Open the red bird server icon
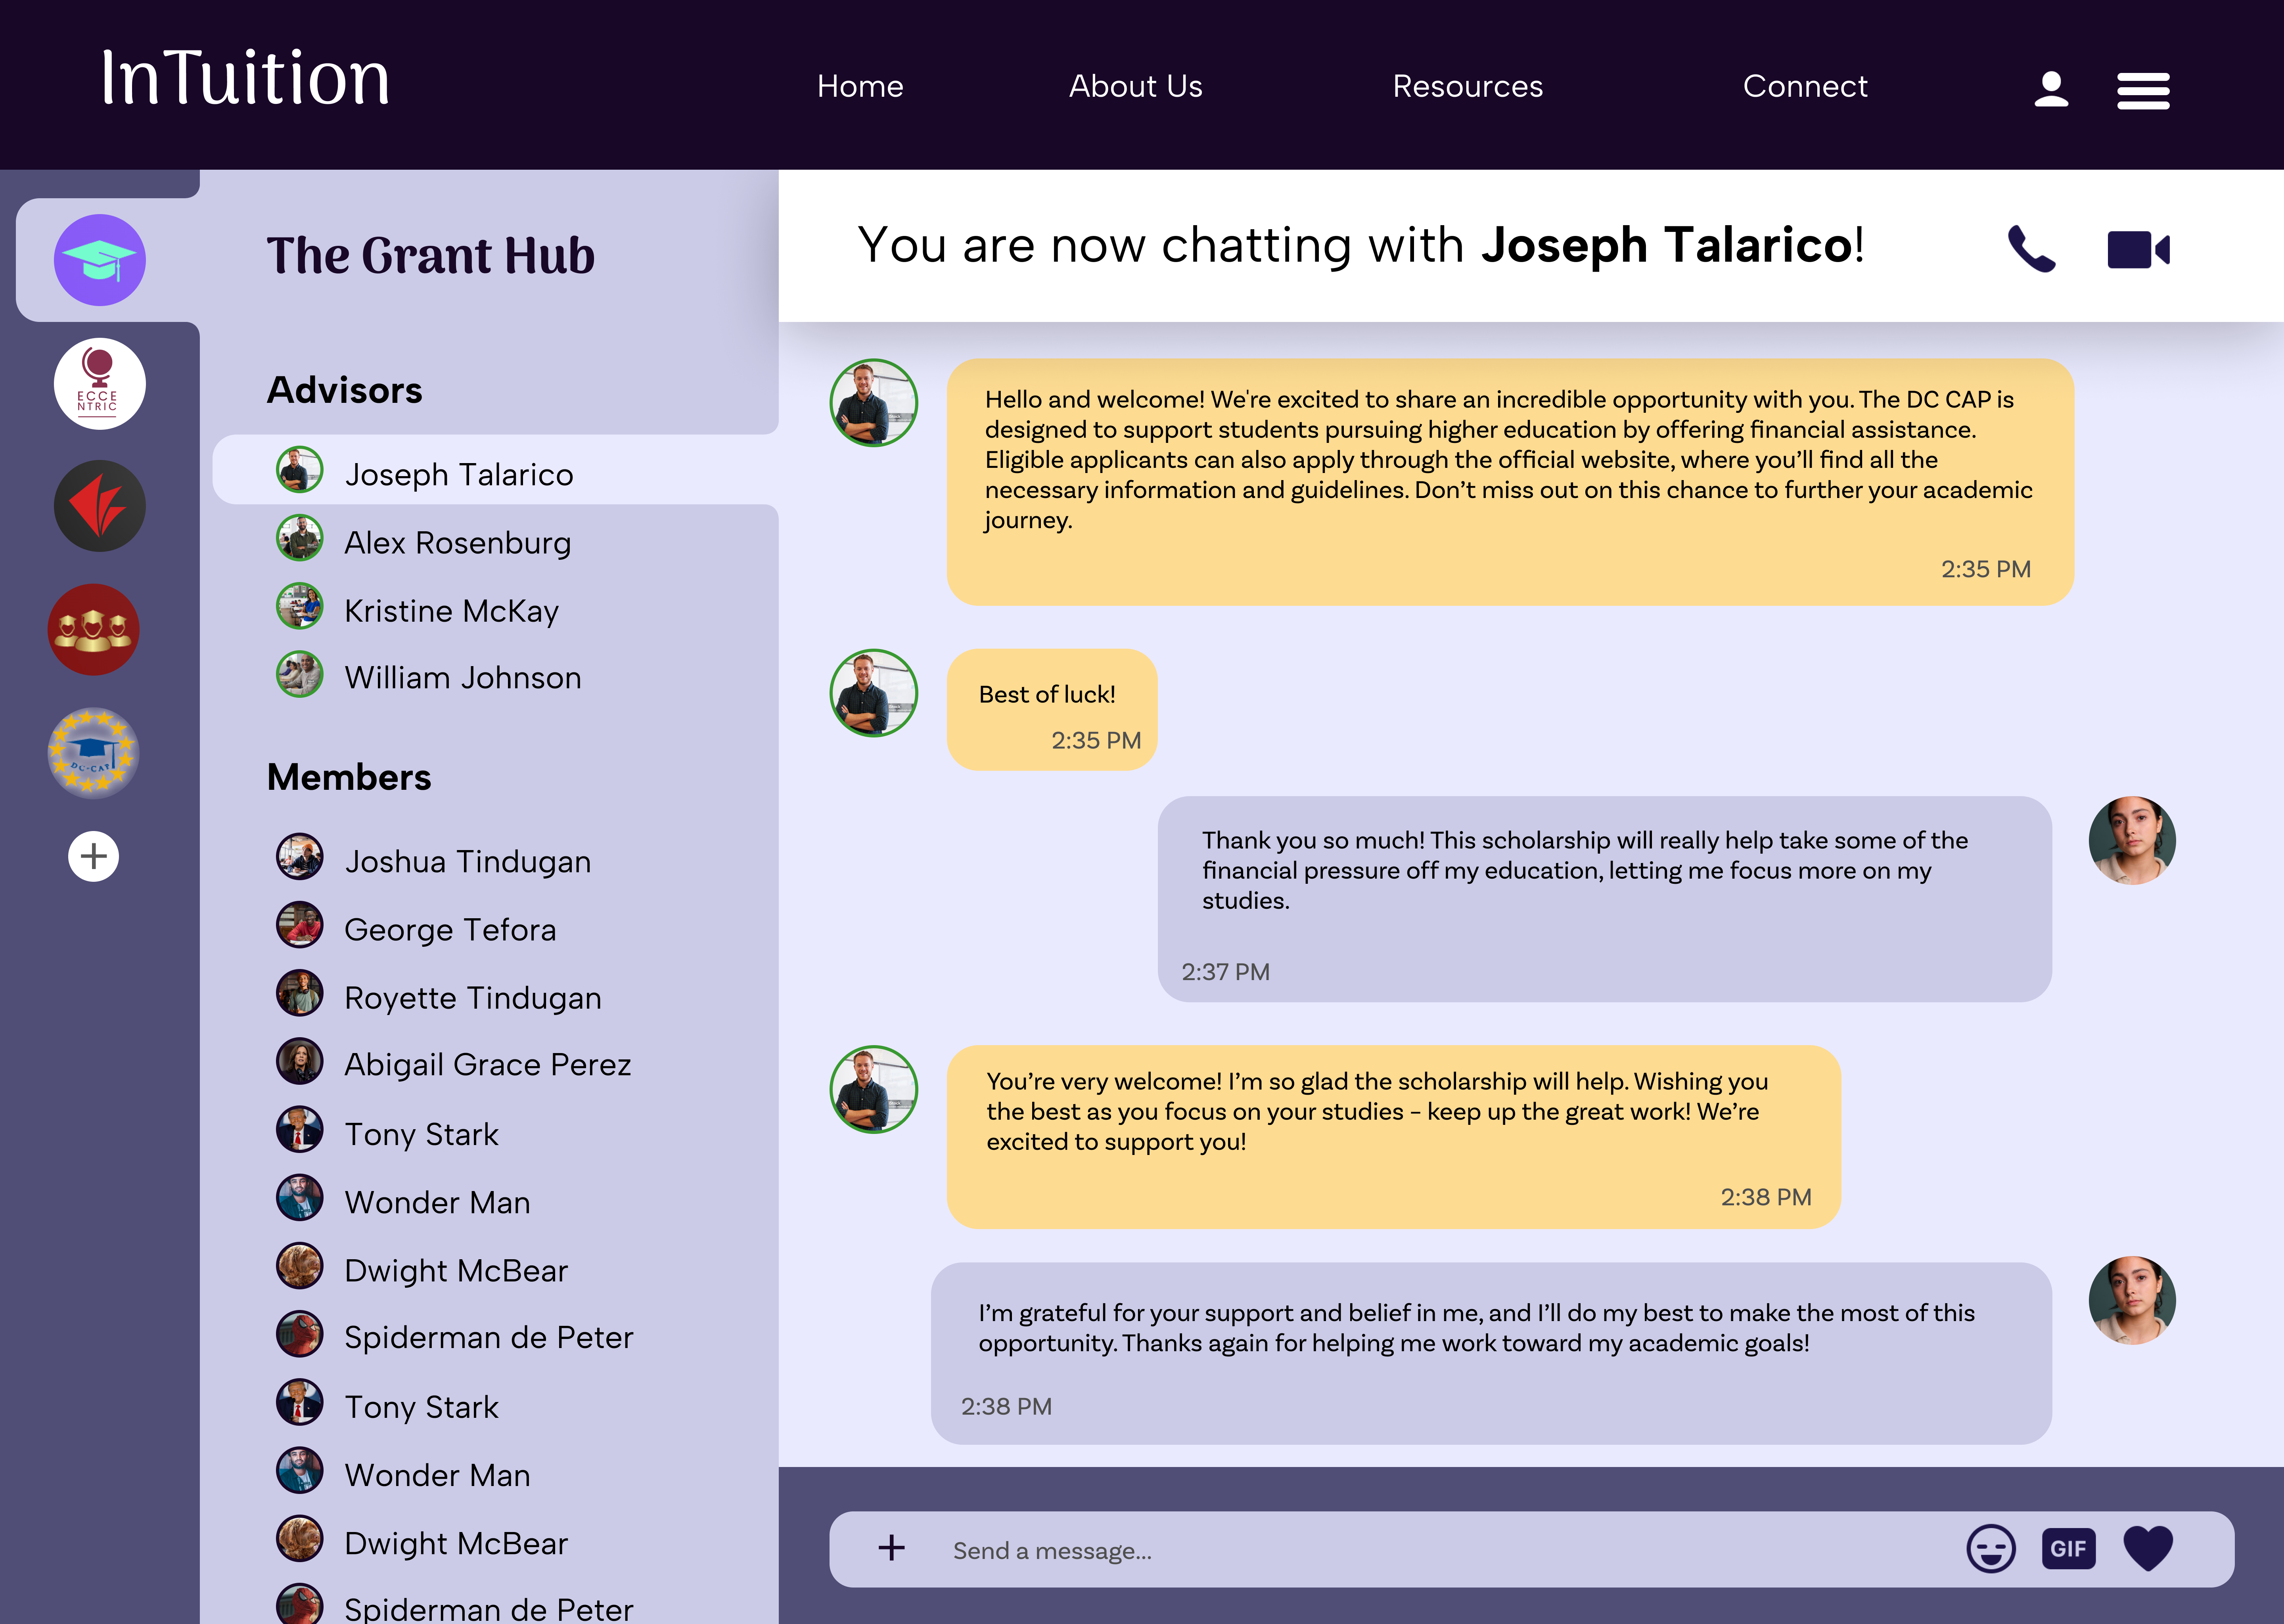This screenshot has width=2284, height=1624. coord(100,506)
